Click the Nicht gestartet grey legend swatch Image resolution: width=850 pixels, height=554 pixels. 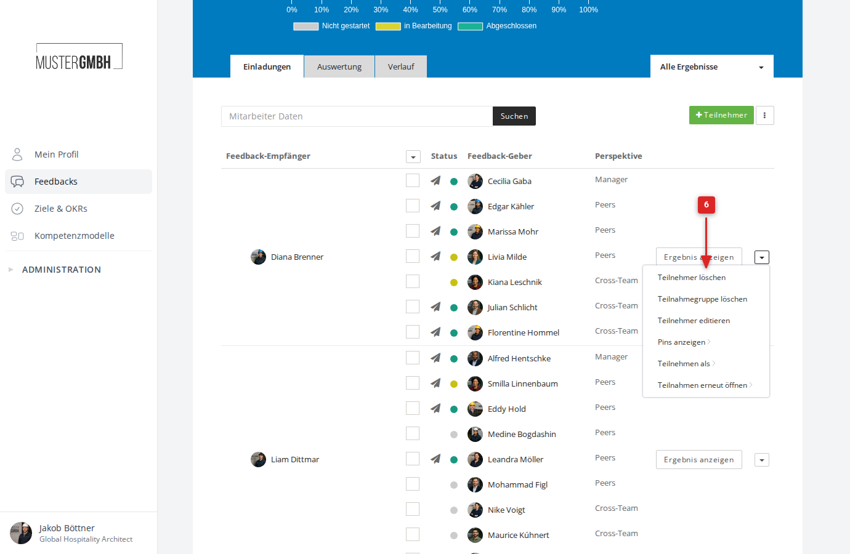click(306, 26)
